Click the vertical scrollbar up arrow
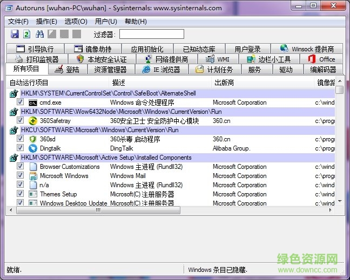This screenshot has height=280, width=350. point(340,81)
